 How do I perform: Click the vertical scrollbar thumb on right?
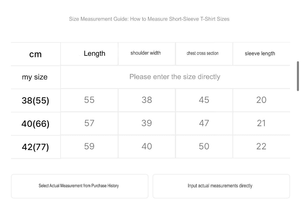(298, 76)
